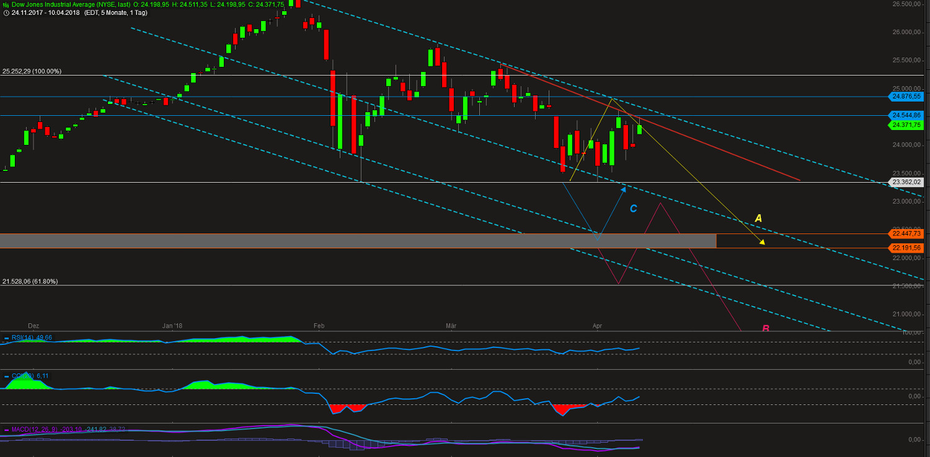
Task: Select the blue price flag showing 24.876,55
Action: pos(906,97)
